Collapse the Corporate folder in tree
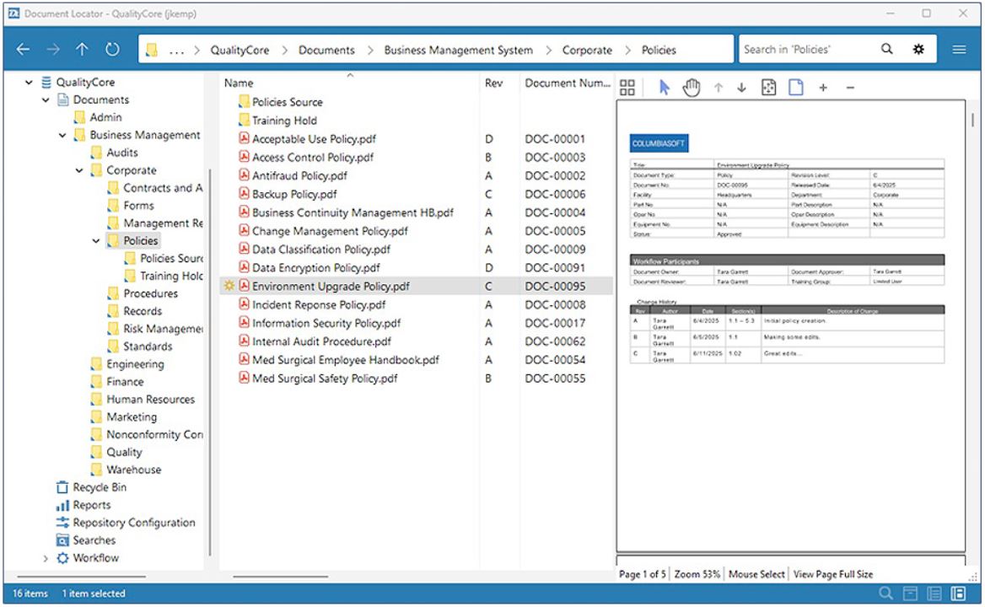The image size is (985, 607). [79, 171]
